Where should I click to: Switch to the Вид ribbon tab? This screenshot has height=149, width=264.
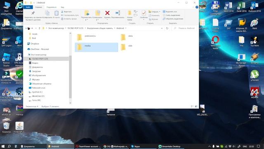(x=62, y=7)
